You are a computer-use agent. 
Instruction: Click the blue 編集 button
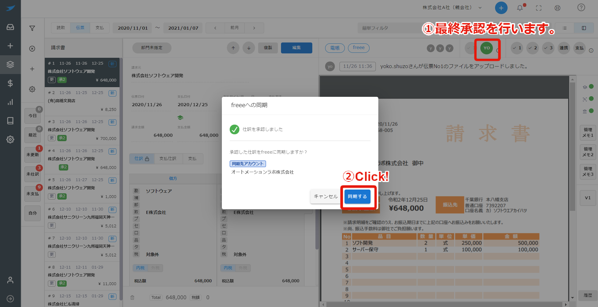click(x=296, y=48)
